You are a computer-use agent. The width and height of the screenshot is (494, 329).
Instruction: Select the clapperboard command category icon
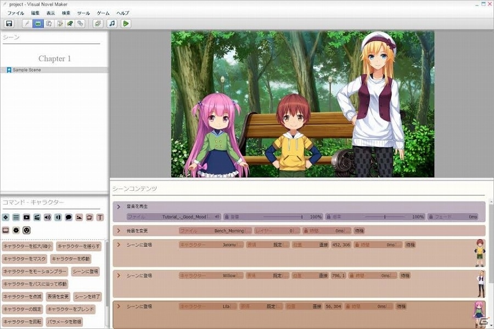(x=37, y=217)
